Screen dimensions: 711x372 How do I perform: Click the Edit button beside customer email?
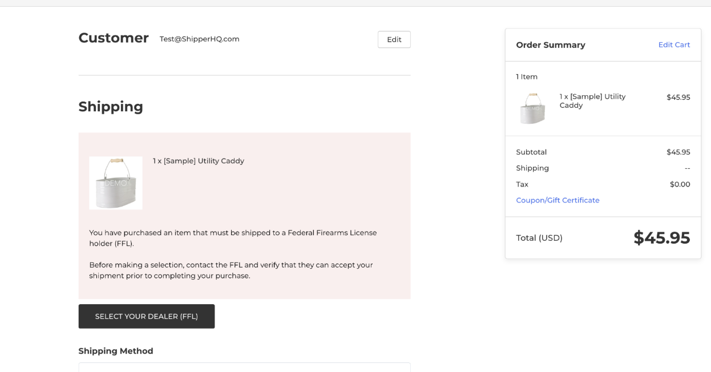pos(394,39)
